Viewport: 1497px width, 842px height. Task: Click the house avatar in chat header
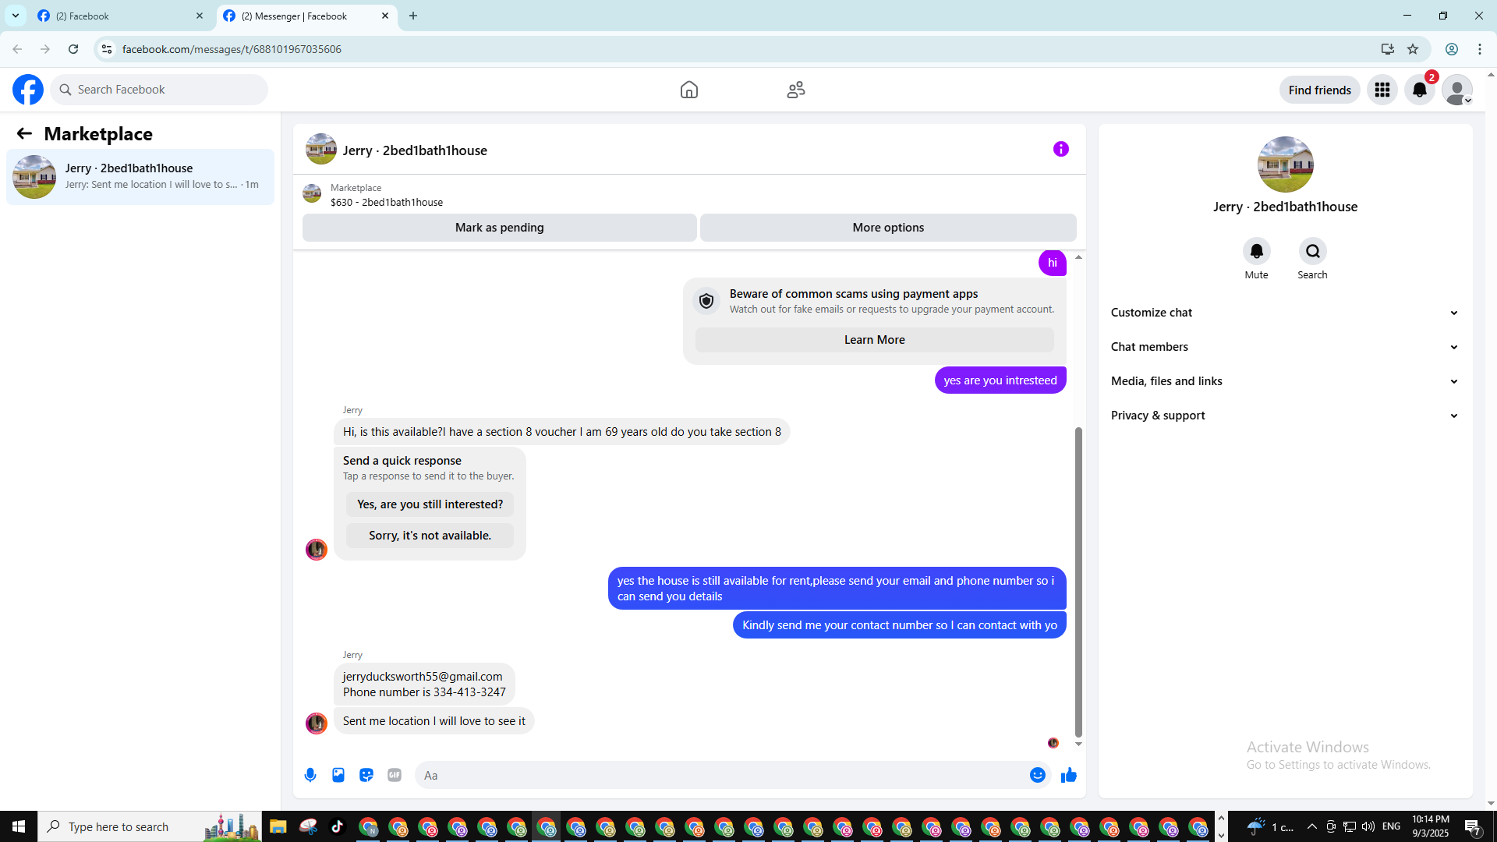pyautogui.click(x=321, y=149)
